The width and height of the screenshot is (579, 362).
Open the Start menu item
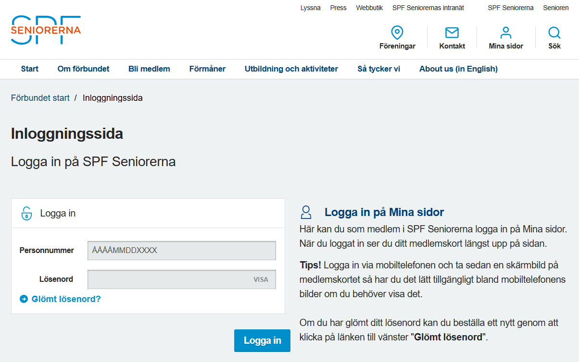[30, 69]
